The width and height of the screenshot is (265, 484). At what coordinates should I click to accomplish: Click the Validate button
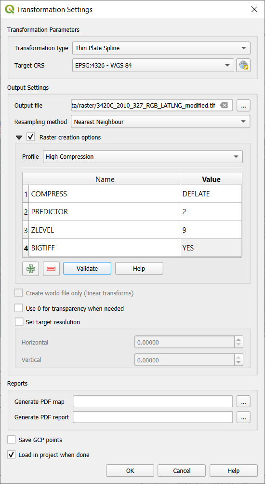(87, 269)
